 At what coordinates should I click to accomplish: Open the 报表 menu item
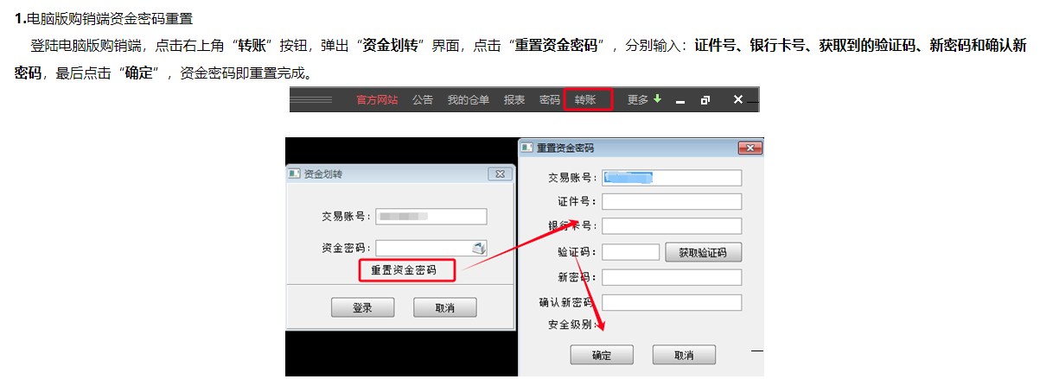(x=514, y=99)
